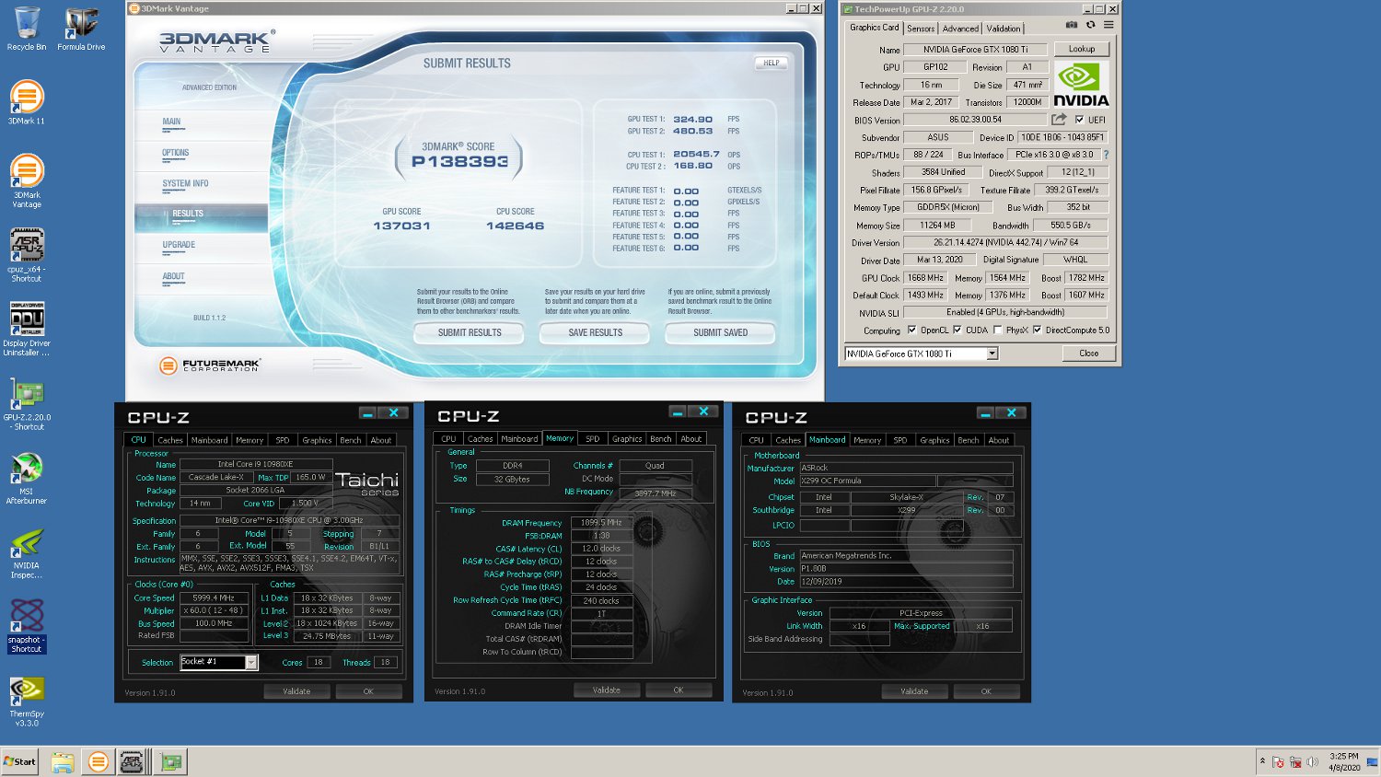Open the snapshot shortcut on the desktop

point(27,626)
